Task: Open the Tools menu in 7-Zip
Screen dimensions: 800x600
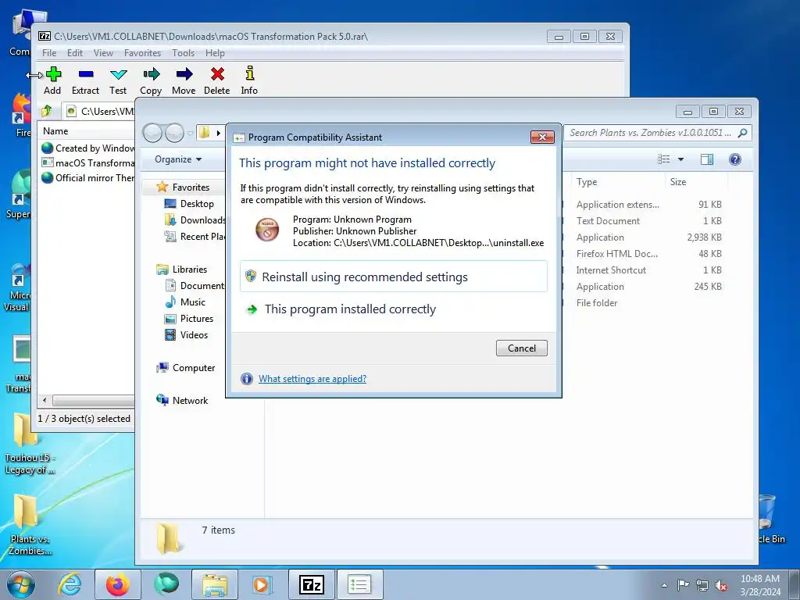Action: (183, 53)
